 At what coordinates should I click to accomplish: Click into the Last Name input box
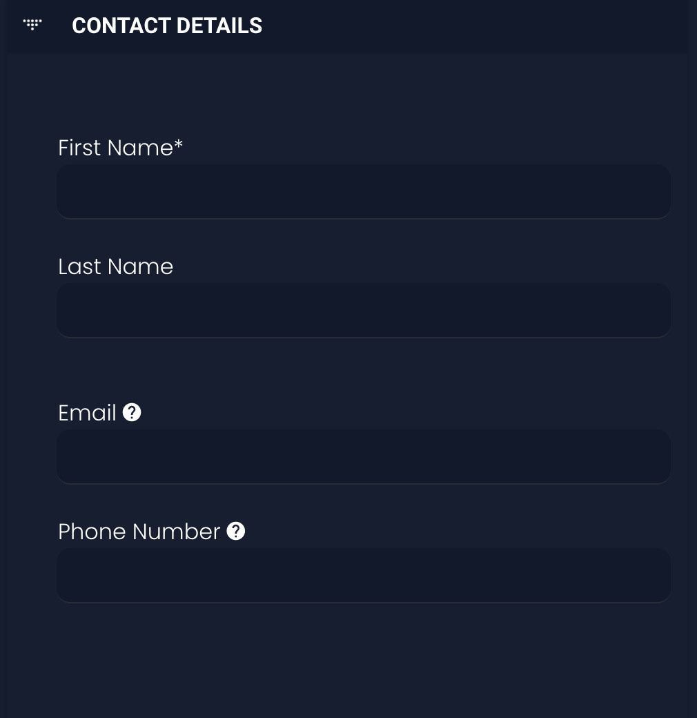pyautogui.click(x=363, y=310)
